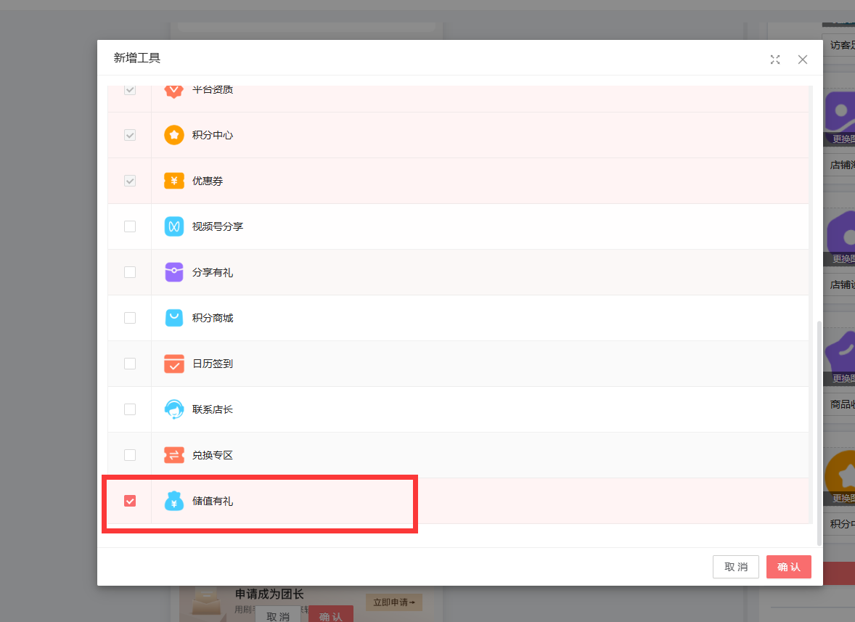Click the tool list vertical scrollbar

[819, 432]
